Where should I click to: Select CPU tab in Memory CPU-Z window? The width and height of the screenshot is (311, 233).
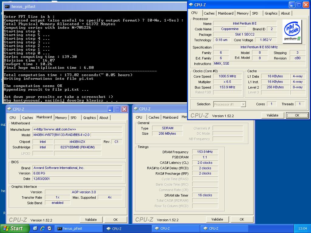click(139, 117)
